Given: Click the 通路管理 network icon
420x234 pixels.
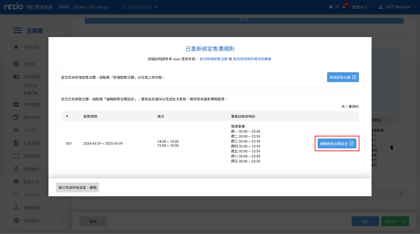Looking at the screenshot, I should click(x=16, y=208).
